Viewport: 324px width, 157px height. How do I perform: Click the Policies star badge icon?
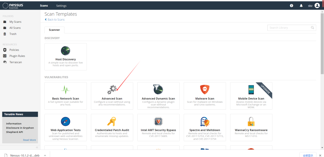click(x=5, y=50)
